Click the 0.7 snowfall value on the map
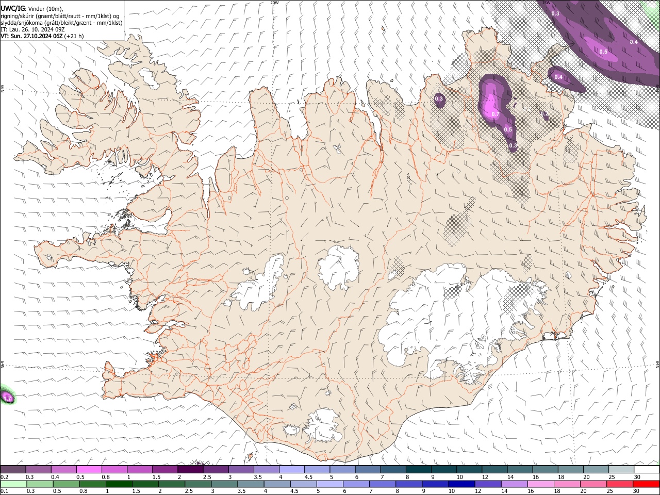 [x=496, y=114]
